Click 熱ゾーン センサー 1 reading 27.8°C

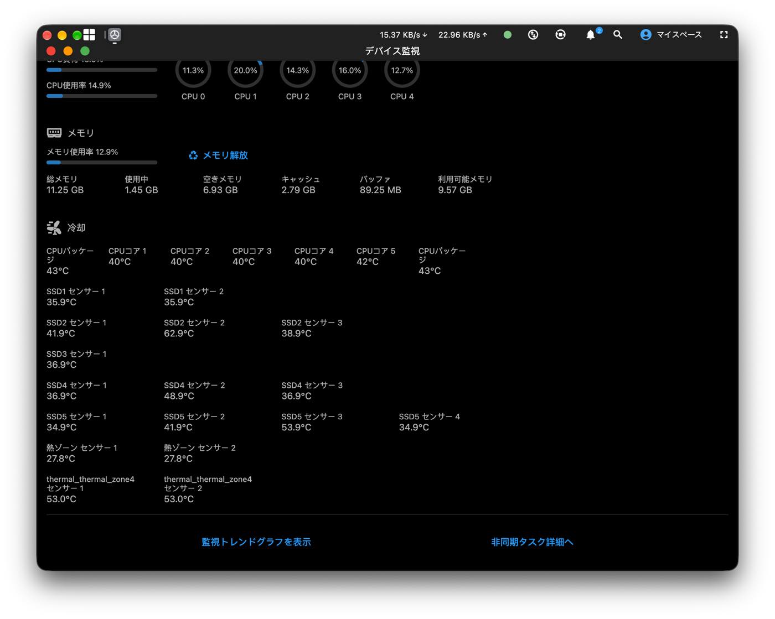click(x=61, y=459)
